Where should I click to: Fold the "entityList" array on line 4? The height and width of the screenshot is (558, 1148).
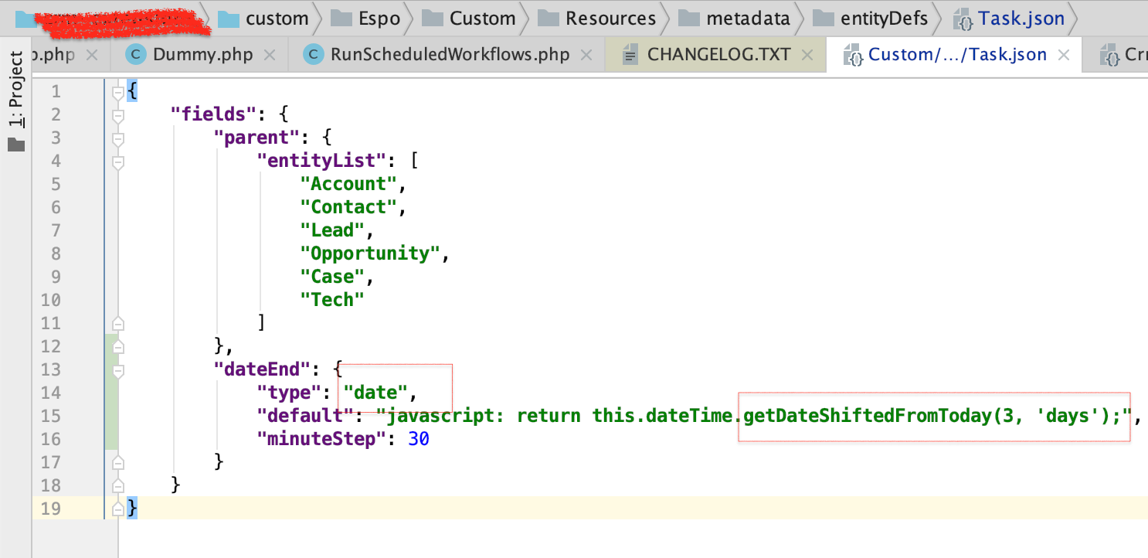click(x=117, y=162)
